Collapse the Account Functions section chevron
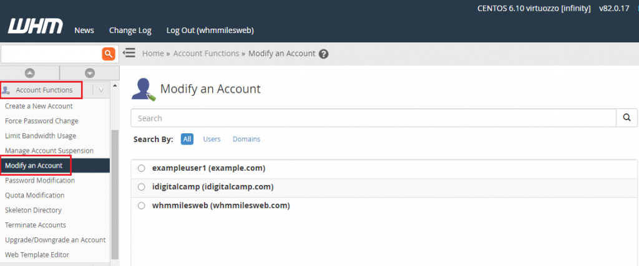639x266 pixels. coord(101,90)
